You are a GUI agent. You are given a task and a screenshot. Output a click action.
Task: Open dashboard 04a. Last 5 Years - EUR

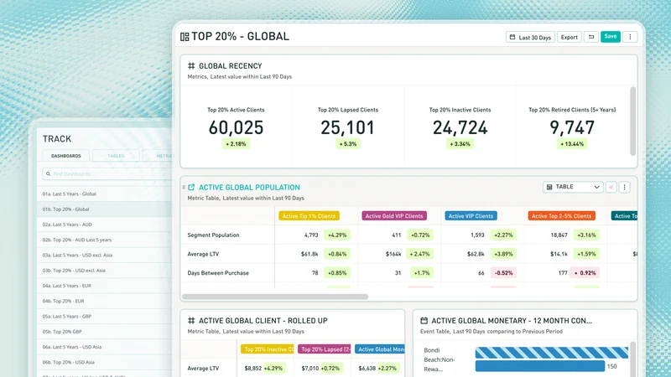click(104, 286)
